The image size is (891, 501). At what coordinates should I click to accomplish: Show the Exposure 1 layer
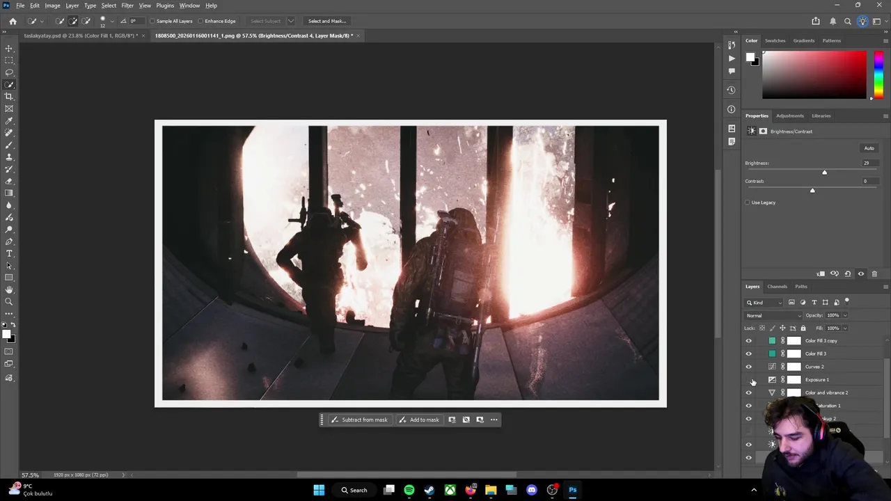pyautogui.click(x=749, y=380)
